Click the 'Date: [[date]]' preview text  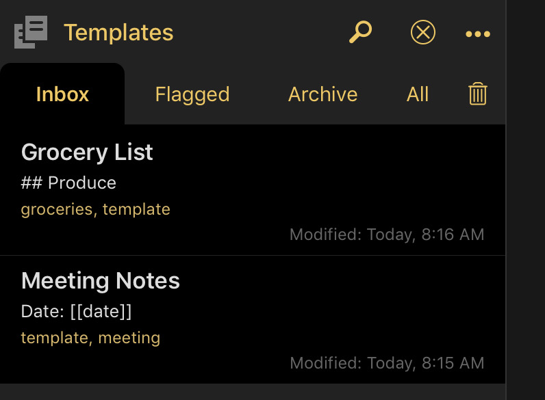coord(76,311)
